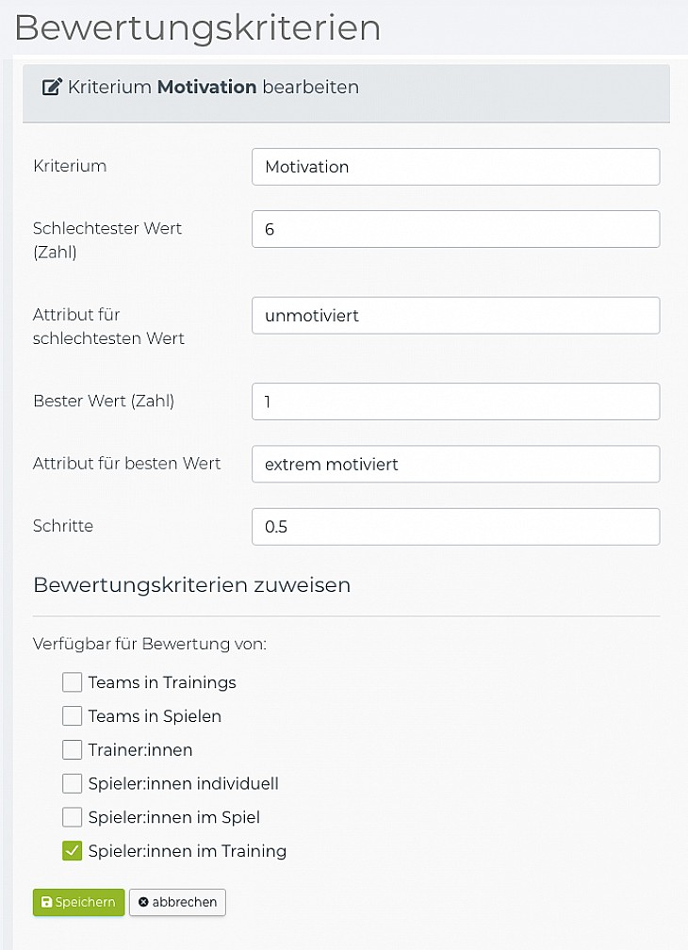
Task: Enable Teams in Trainings checkbox
Action: click(x=73, y=682)
